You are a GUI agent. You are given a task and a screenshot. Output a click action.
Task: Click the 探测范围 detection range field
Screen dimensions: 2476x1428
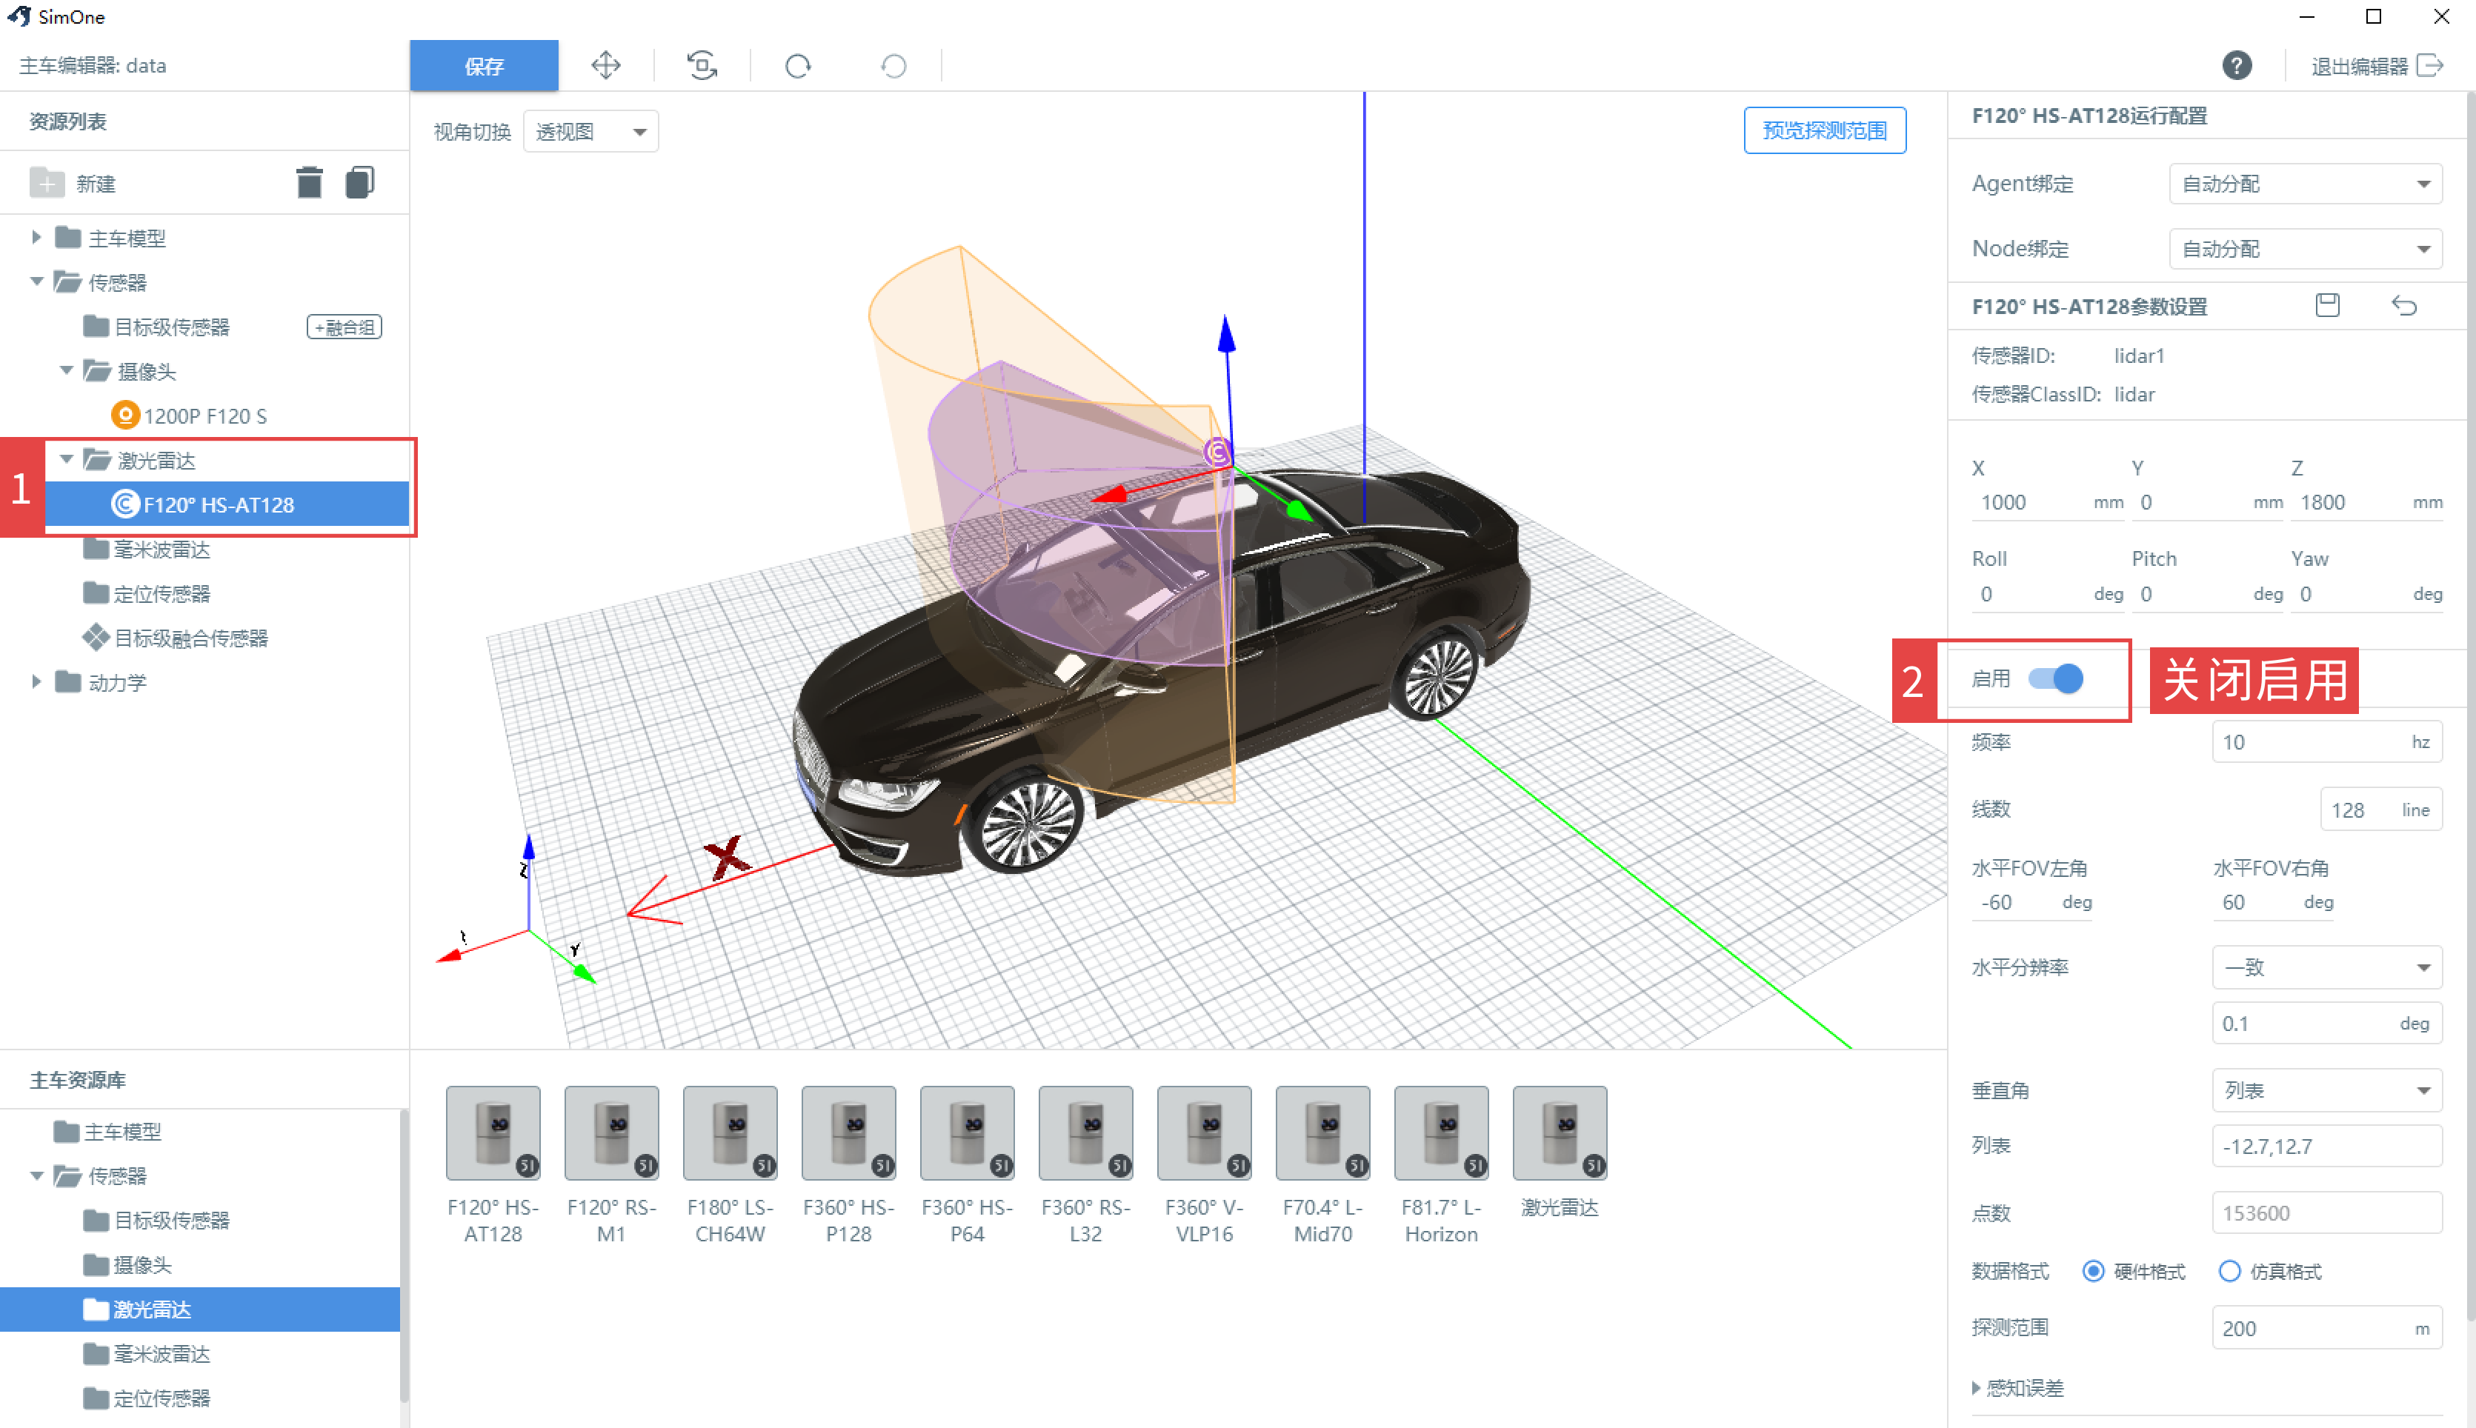(2326, 1328)
